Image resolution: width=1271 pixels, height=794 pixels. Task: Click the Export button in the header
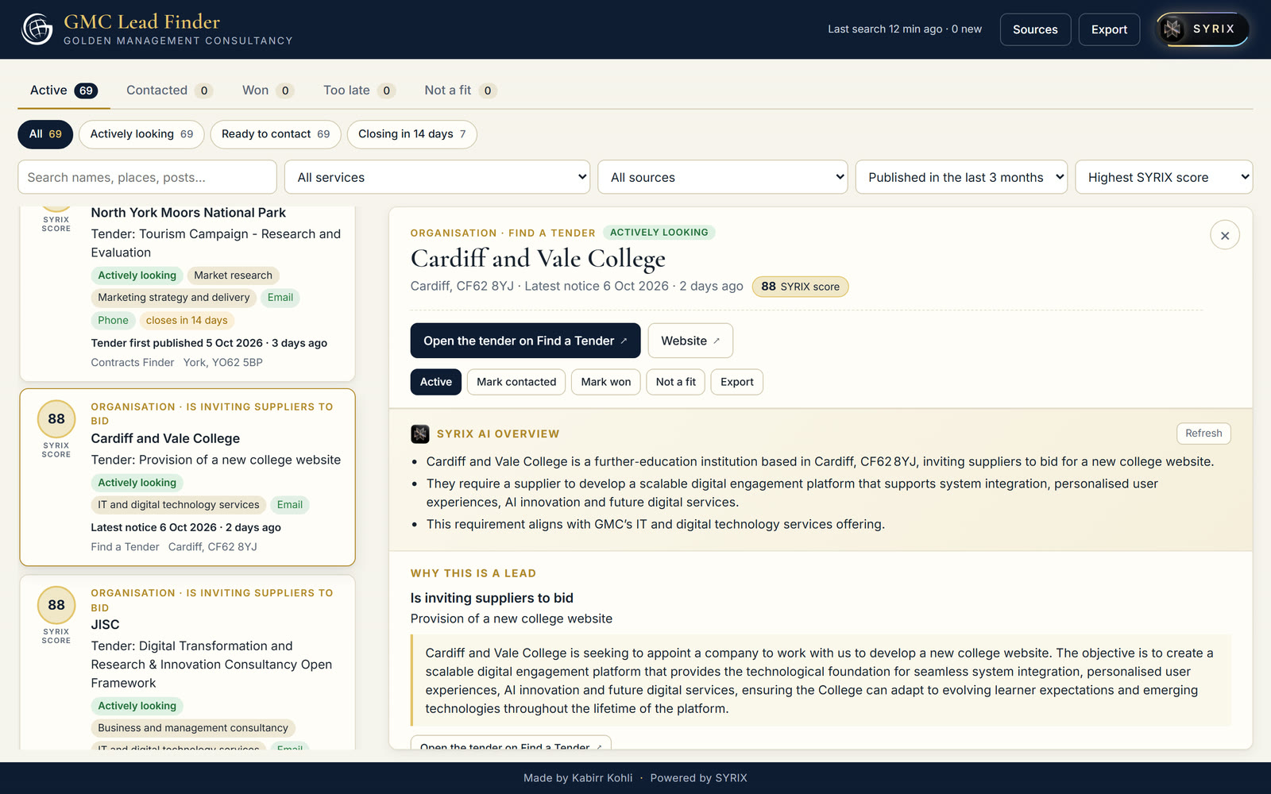click(x=1109, y=29)
